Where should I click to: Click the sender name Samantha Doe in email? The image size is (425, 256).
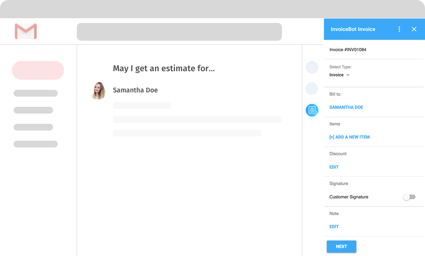135,90
